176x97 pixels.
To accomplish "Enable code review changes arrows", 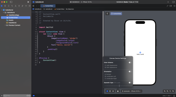I will tap(167, 6).
